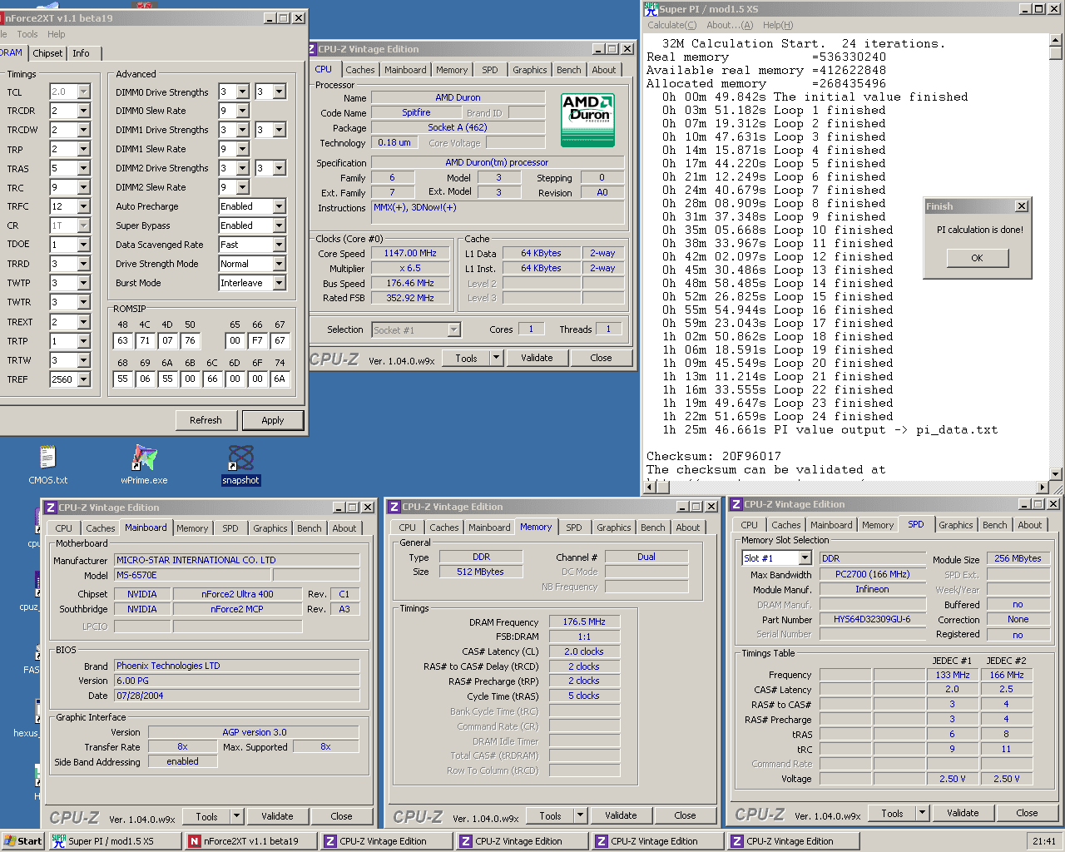Open Tools menu in nForce2XT
This screenshot has height=852, width=1065.
point(27,34)
